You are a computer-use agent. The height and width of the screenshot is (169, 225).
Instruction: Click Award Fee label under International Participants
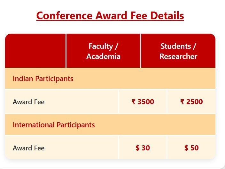pyautogui.click(x=28, y=148)
